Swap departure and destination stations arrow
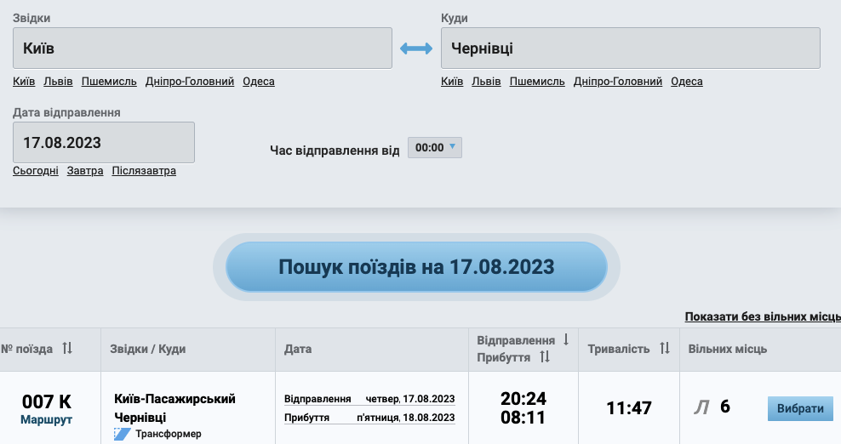This screenshot has width=841, height=444. click(416, 49)
